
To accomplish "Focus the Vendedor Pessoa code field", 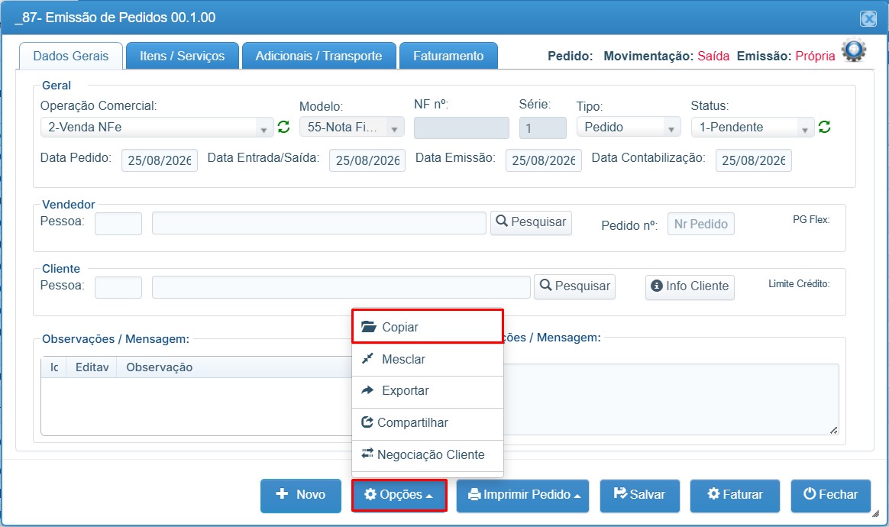I will [118, 224].
